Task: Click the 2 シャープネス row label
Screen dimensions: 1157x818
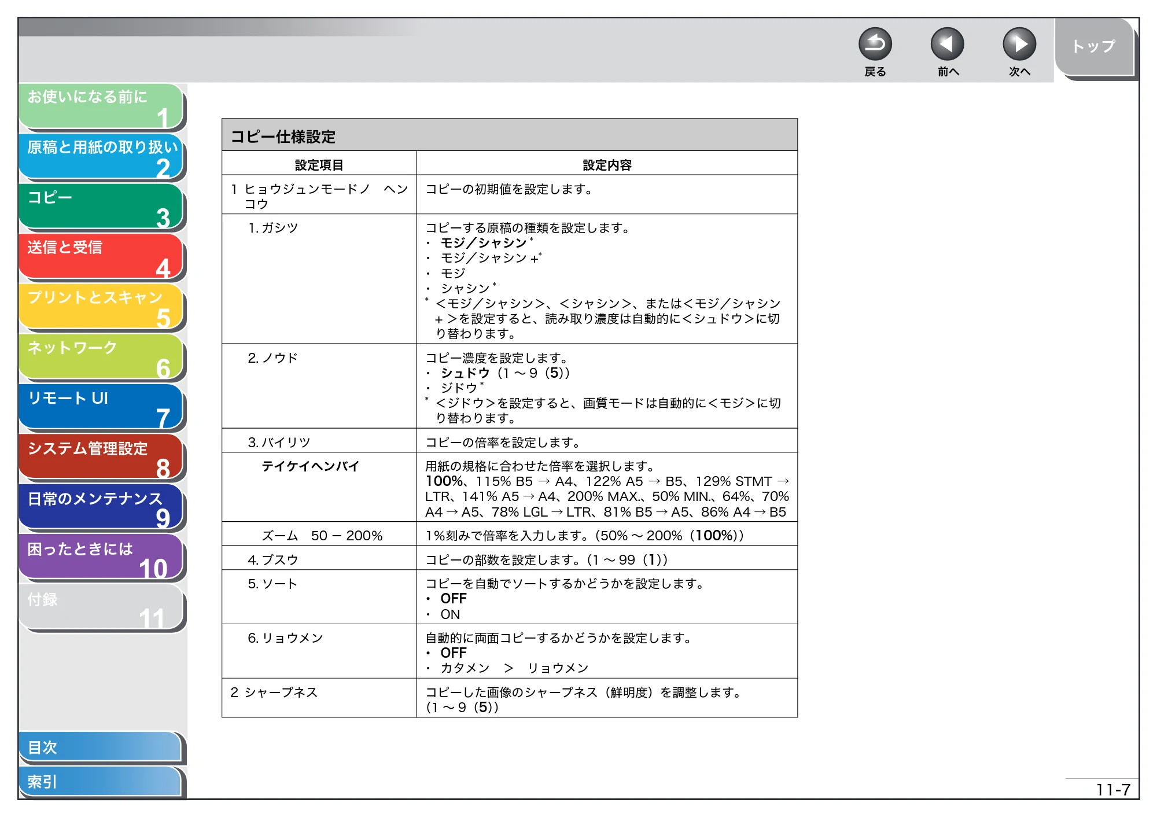Action: [x=274, y=692]
